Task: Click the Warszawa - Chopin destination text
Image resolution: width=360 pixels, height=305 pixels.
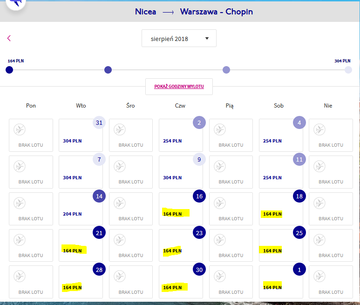Action: [x=216, y=12]
